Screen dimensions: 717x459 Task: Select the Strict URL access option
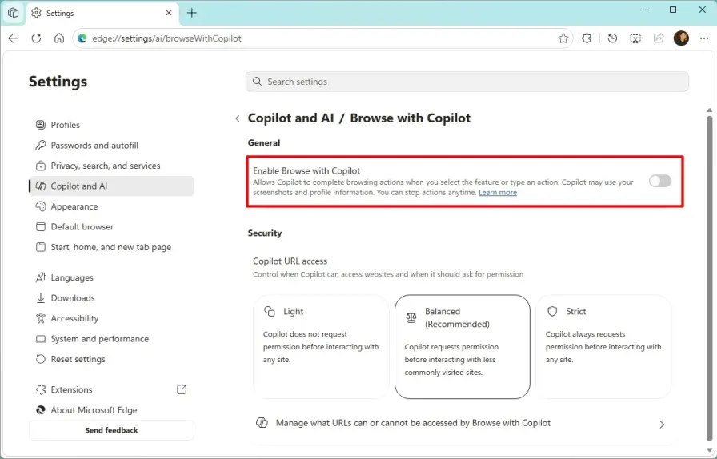pos(603,346)
